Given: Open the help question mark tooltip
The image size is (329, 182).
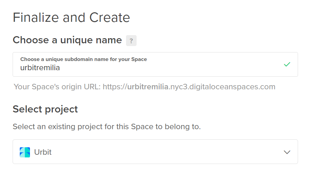Looking at the screenshot, I should (131, 41).
